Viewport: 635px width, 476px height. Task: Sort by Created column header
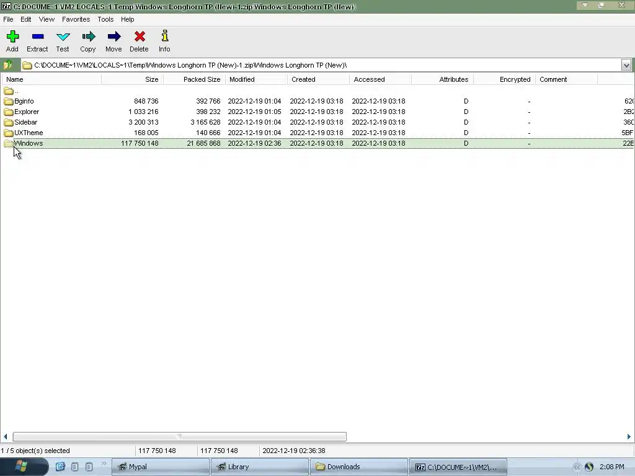pos(318,79)
